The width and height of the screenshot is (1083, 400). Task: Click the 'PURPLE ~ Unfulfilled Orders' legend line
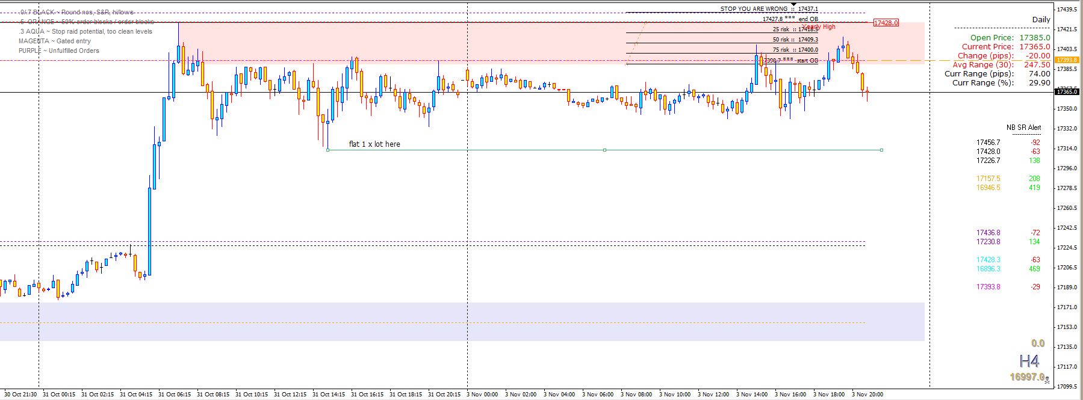(59, 51)
